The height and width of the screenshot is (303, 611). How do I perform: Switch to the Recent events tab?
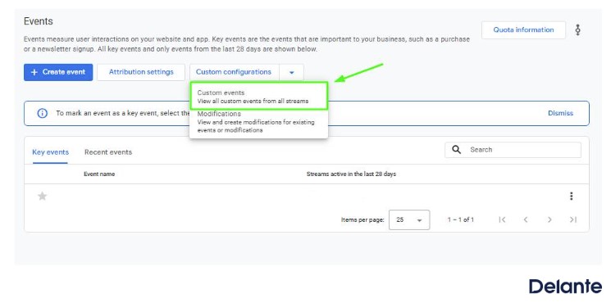click(108, 152)
